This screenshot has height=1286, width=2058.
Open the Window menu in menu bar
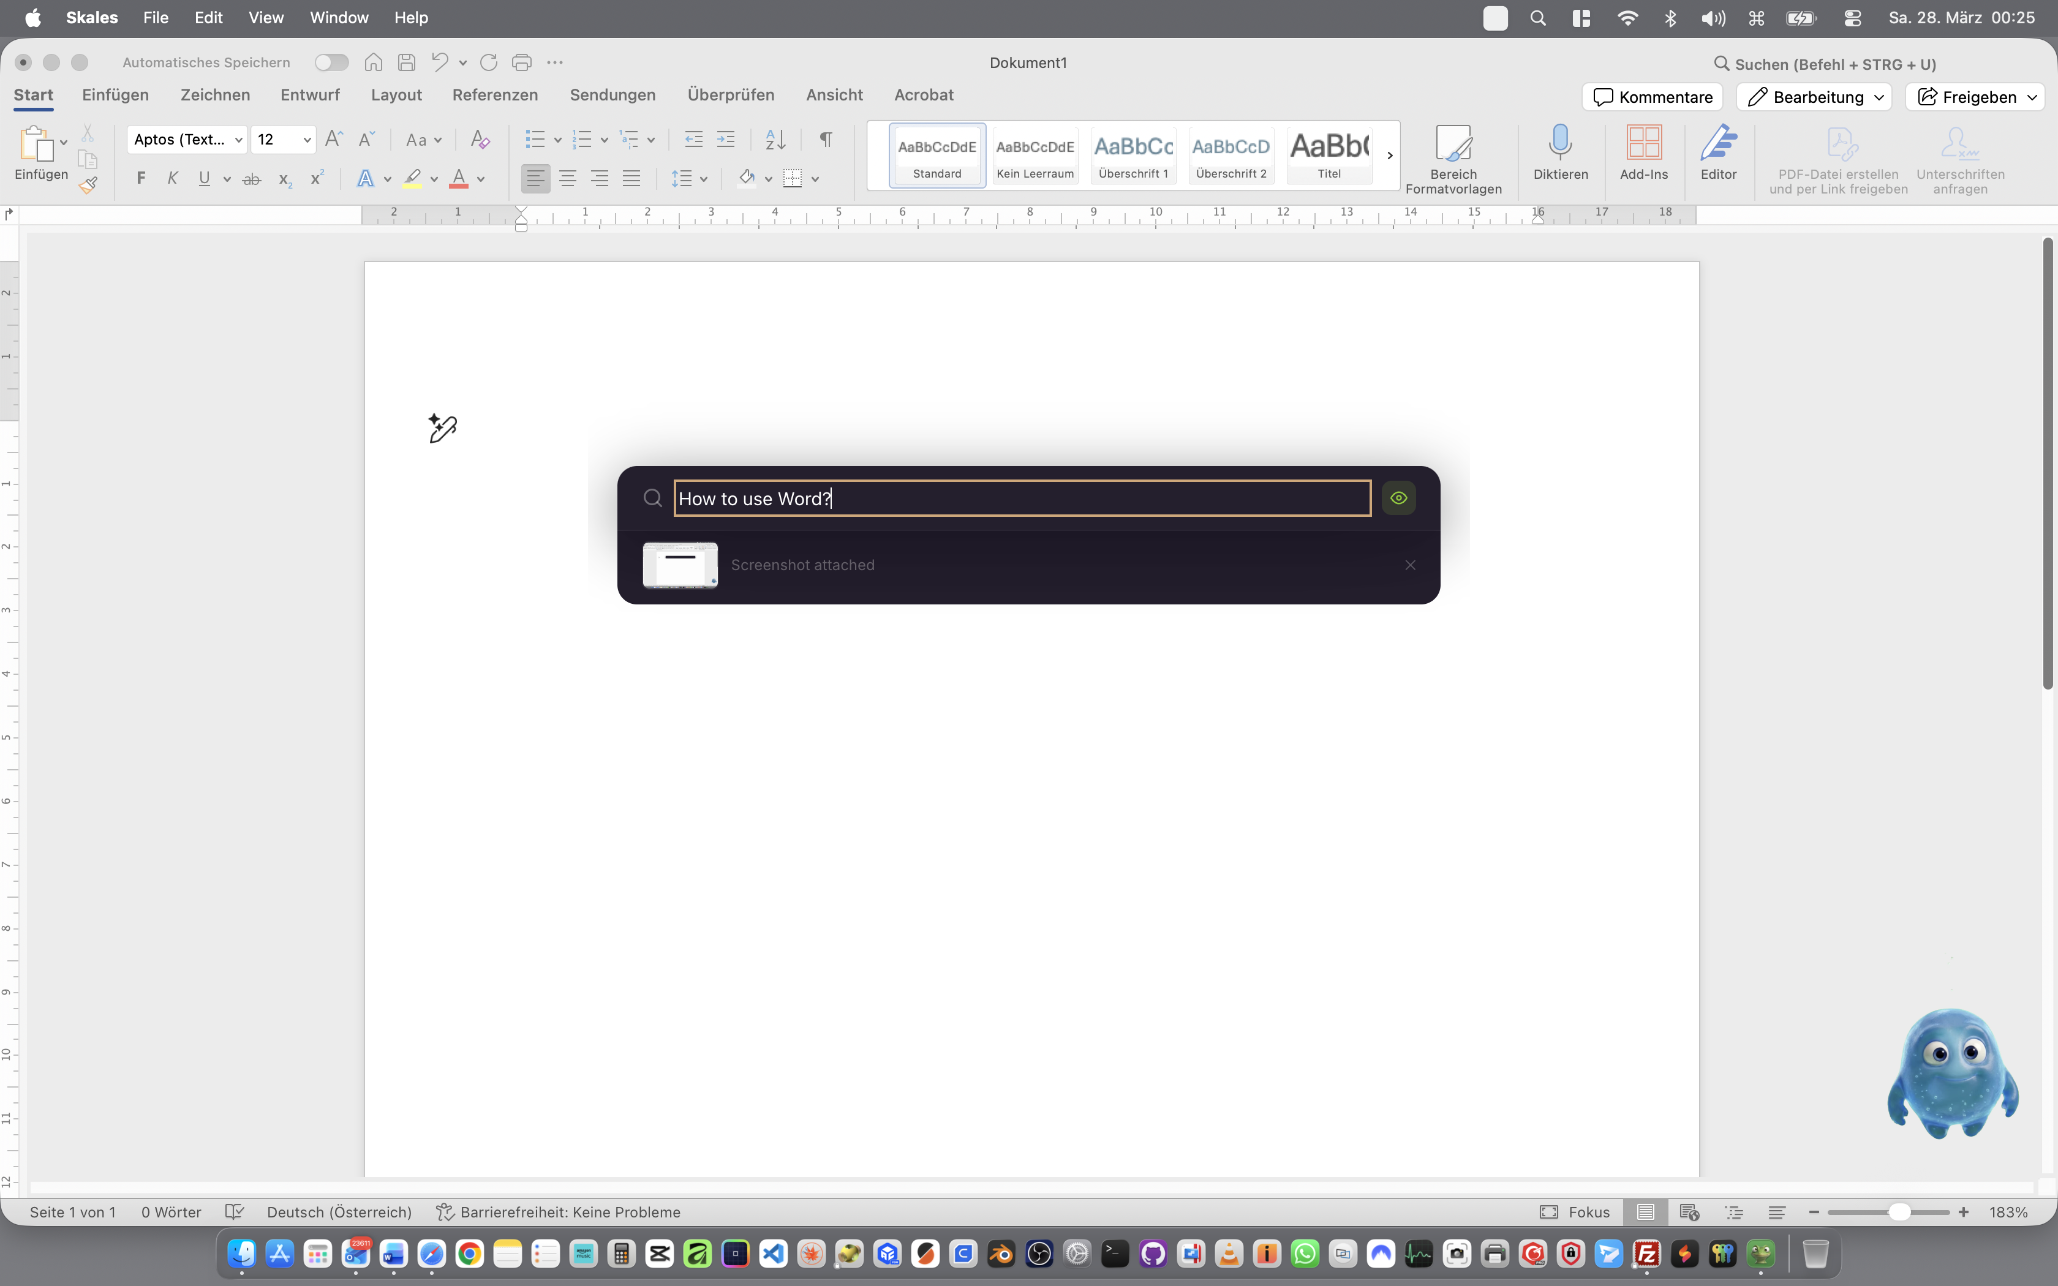click(x=339, y=18)
